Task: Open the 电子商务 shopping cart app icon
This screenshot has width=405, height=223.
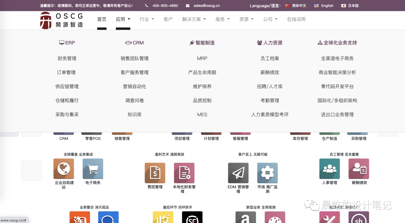Action: (93, 169)
